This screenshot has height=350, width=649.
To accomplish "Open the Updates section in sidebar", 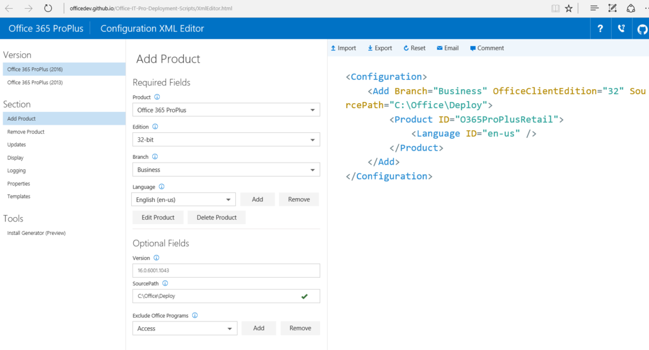I will (16, 145).
